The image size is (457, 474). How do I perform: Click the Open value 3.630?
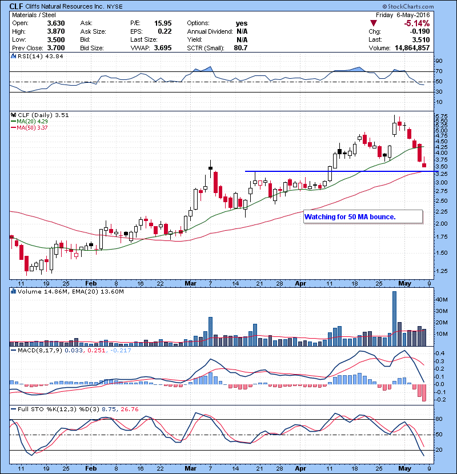tap(56, 23)
